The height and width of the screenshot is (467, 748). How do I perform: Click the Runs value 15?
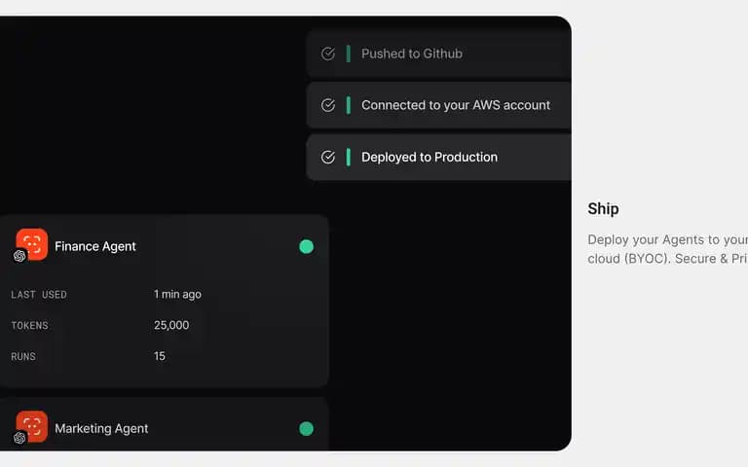point(160,356)
